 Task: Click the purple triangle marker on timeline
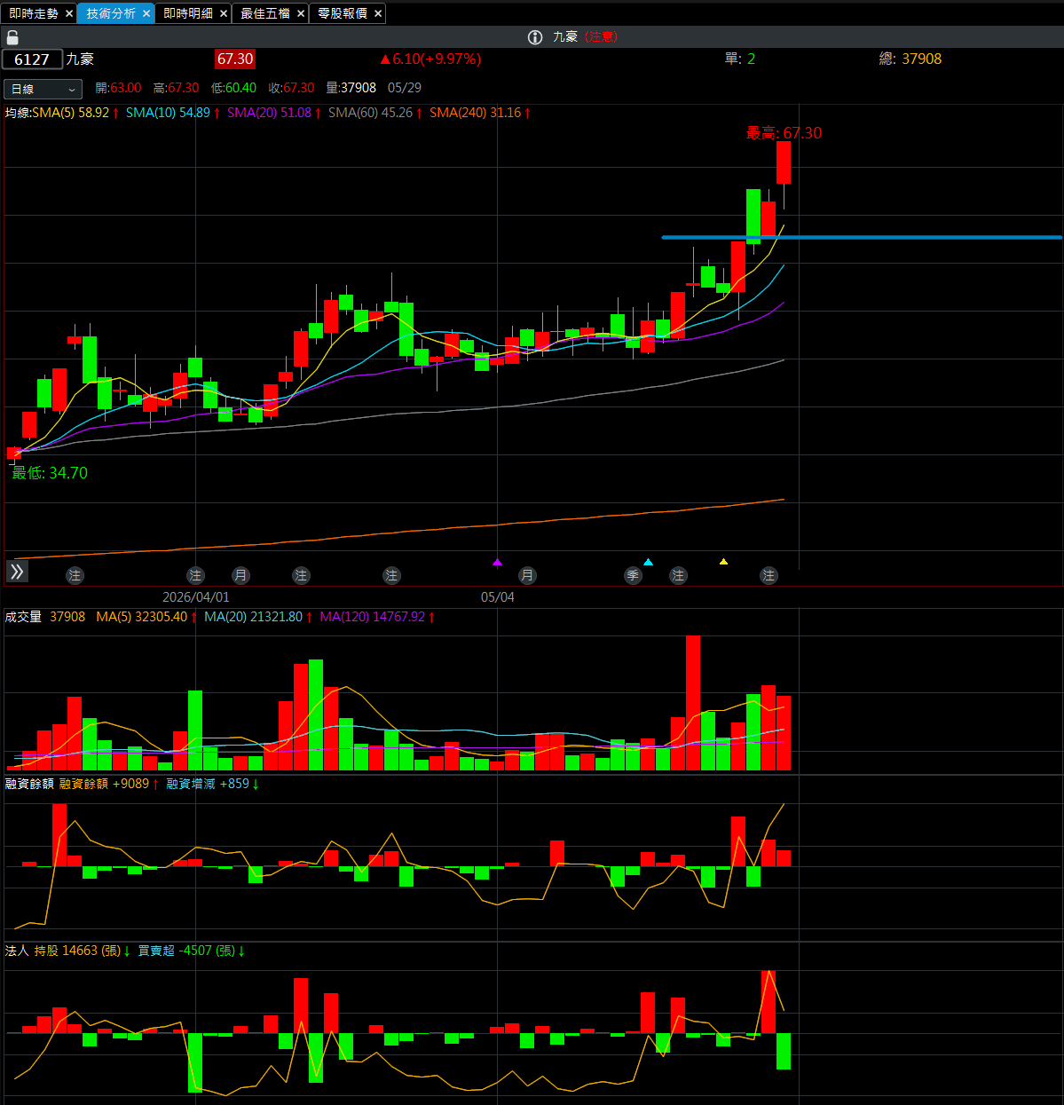pos(497,562)
